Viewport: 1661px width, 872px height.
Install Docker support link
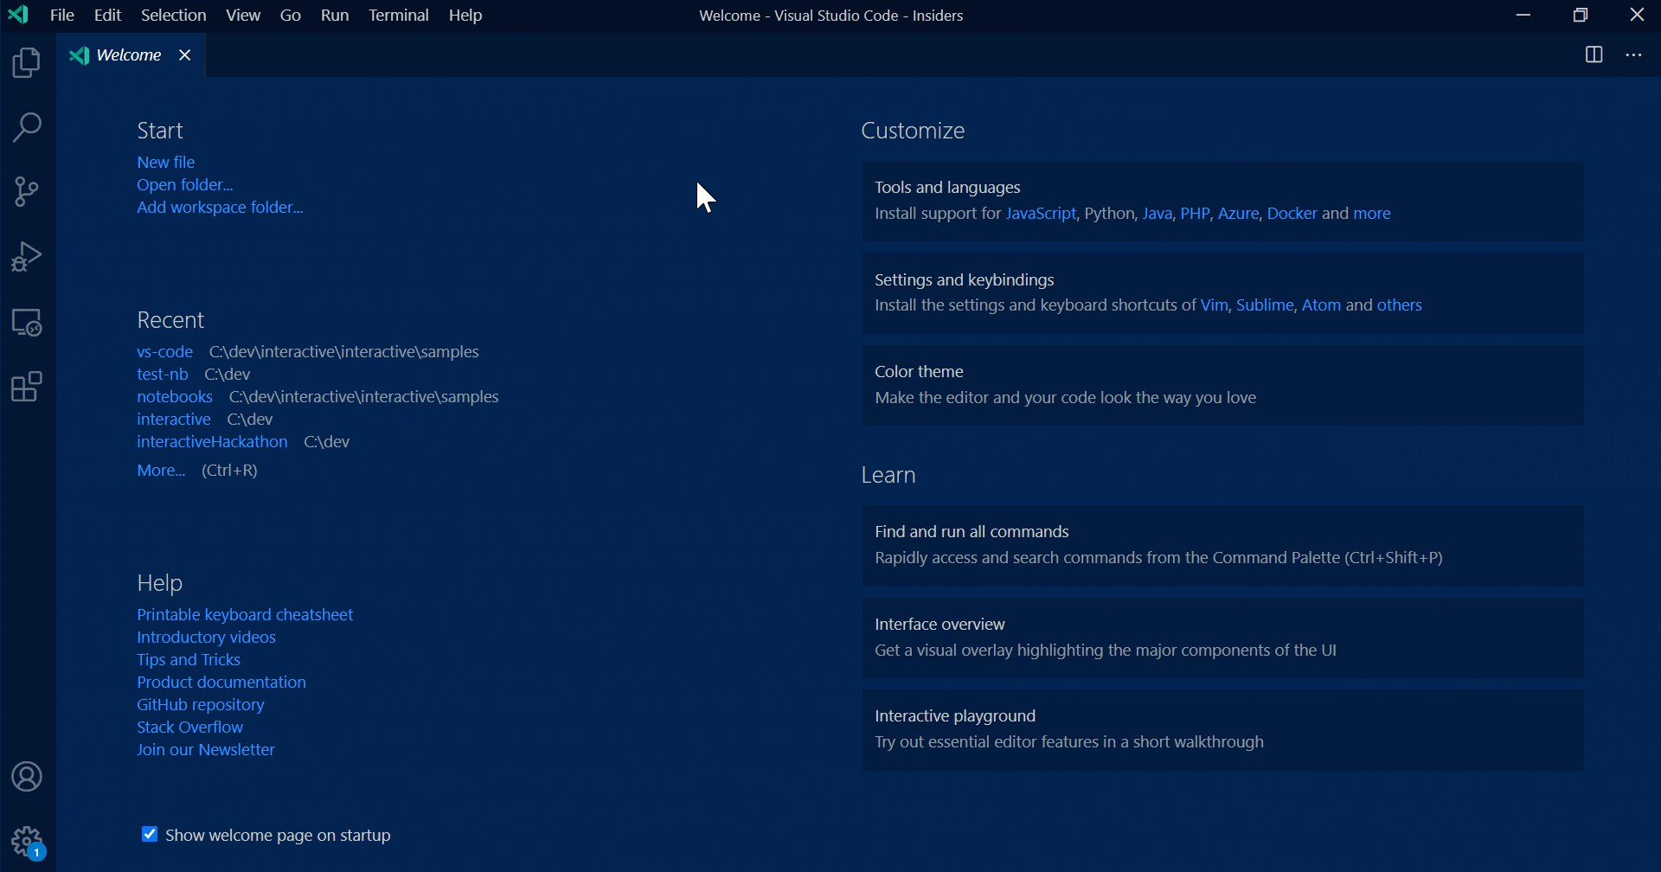pos(1292,214)
